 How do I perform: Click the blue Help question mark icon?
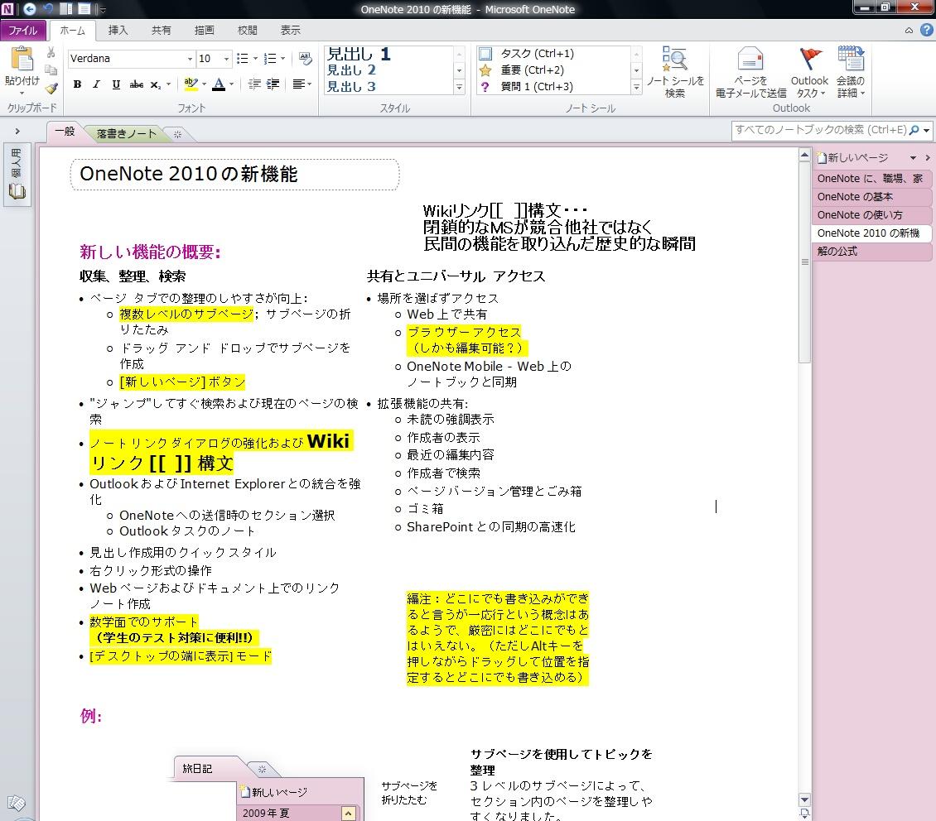[926, 30]
